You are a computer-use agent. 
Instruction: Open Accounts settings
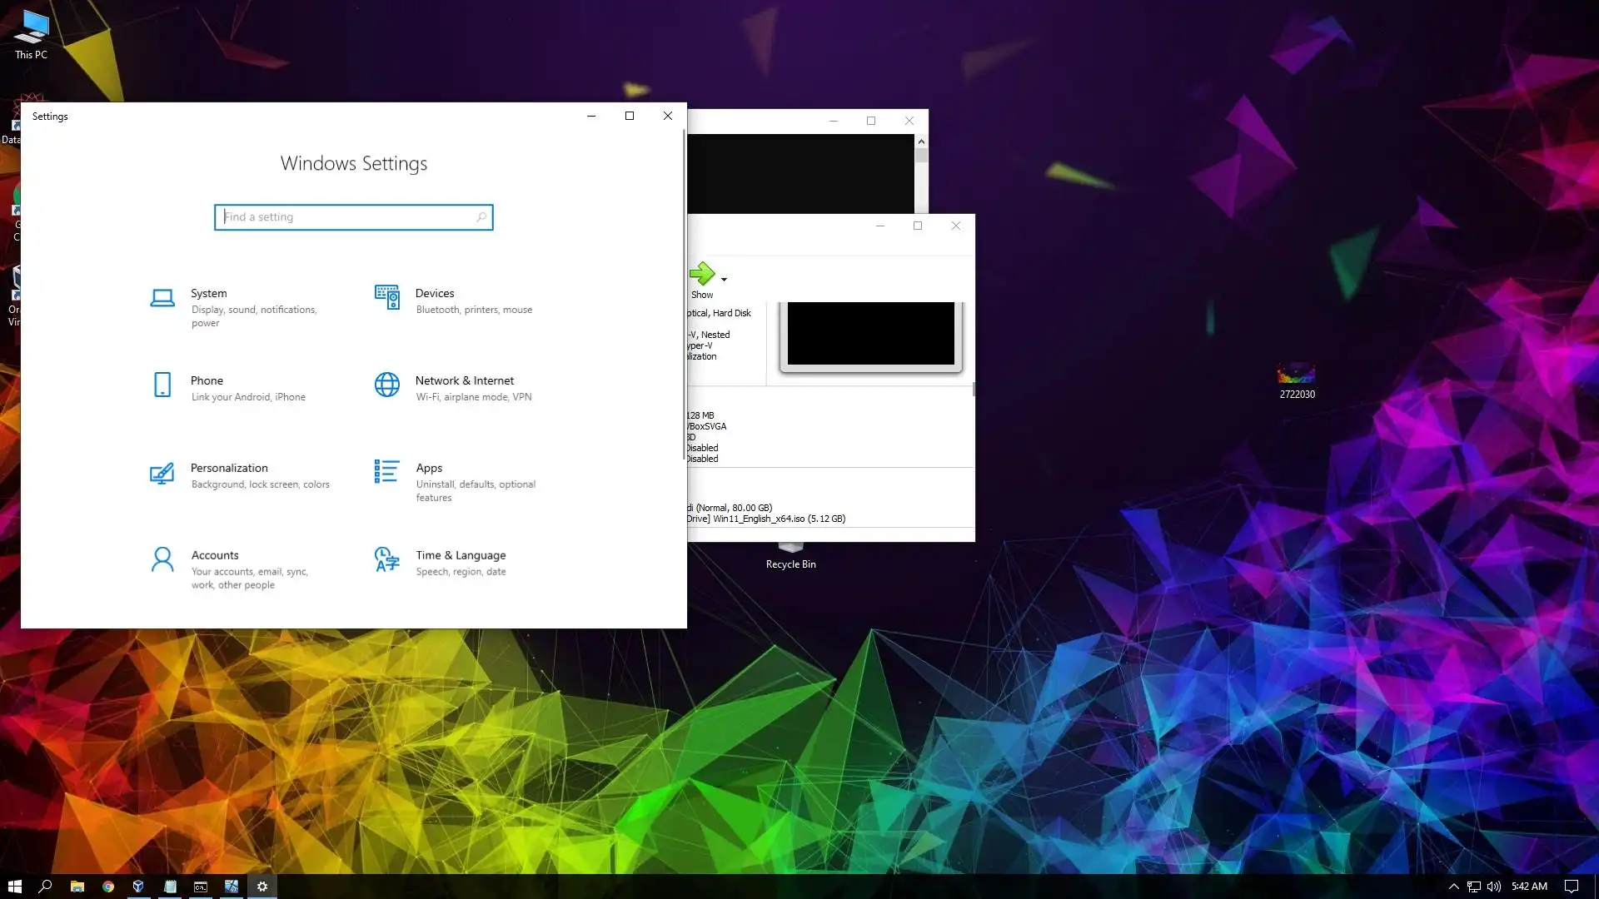pyautogui.click(x=215, y=556)
